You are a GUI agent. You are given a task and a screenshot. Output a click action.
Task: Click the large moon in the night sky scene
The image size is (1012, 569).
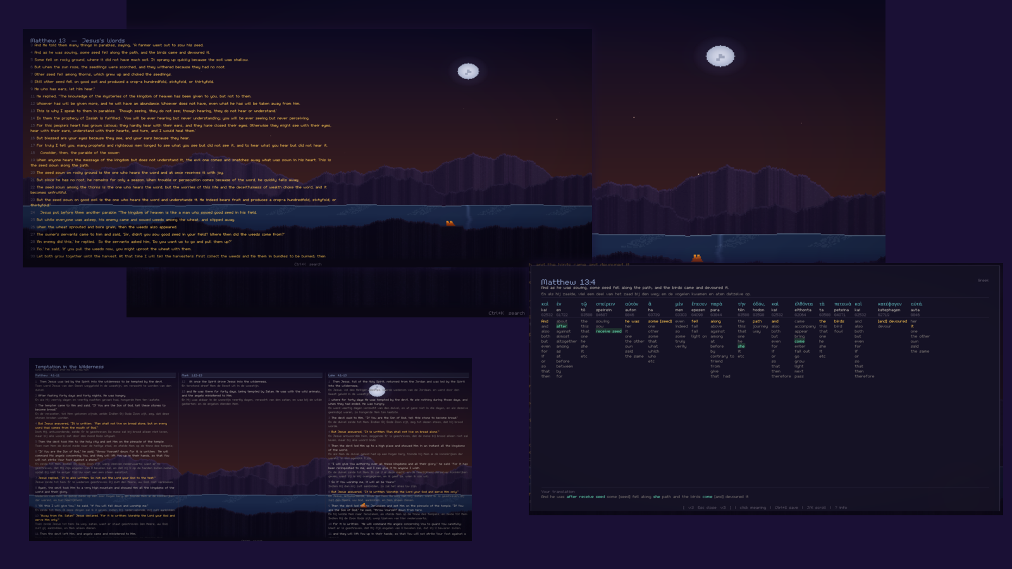click(x=720, y=56)
